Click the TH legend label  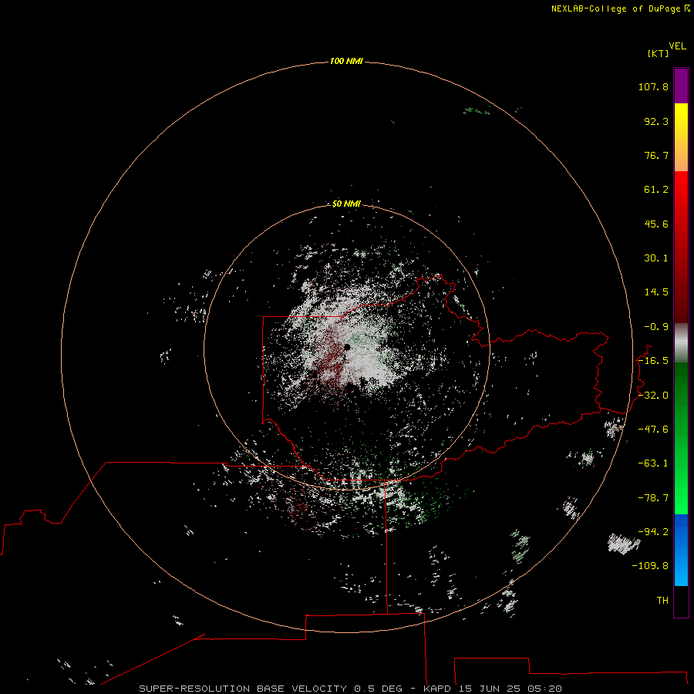(662, 601)
